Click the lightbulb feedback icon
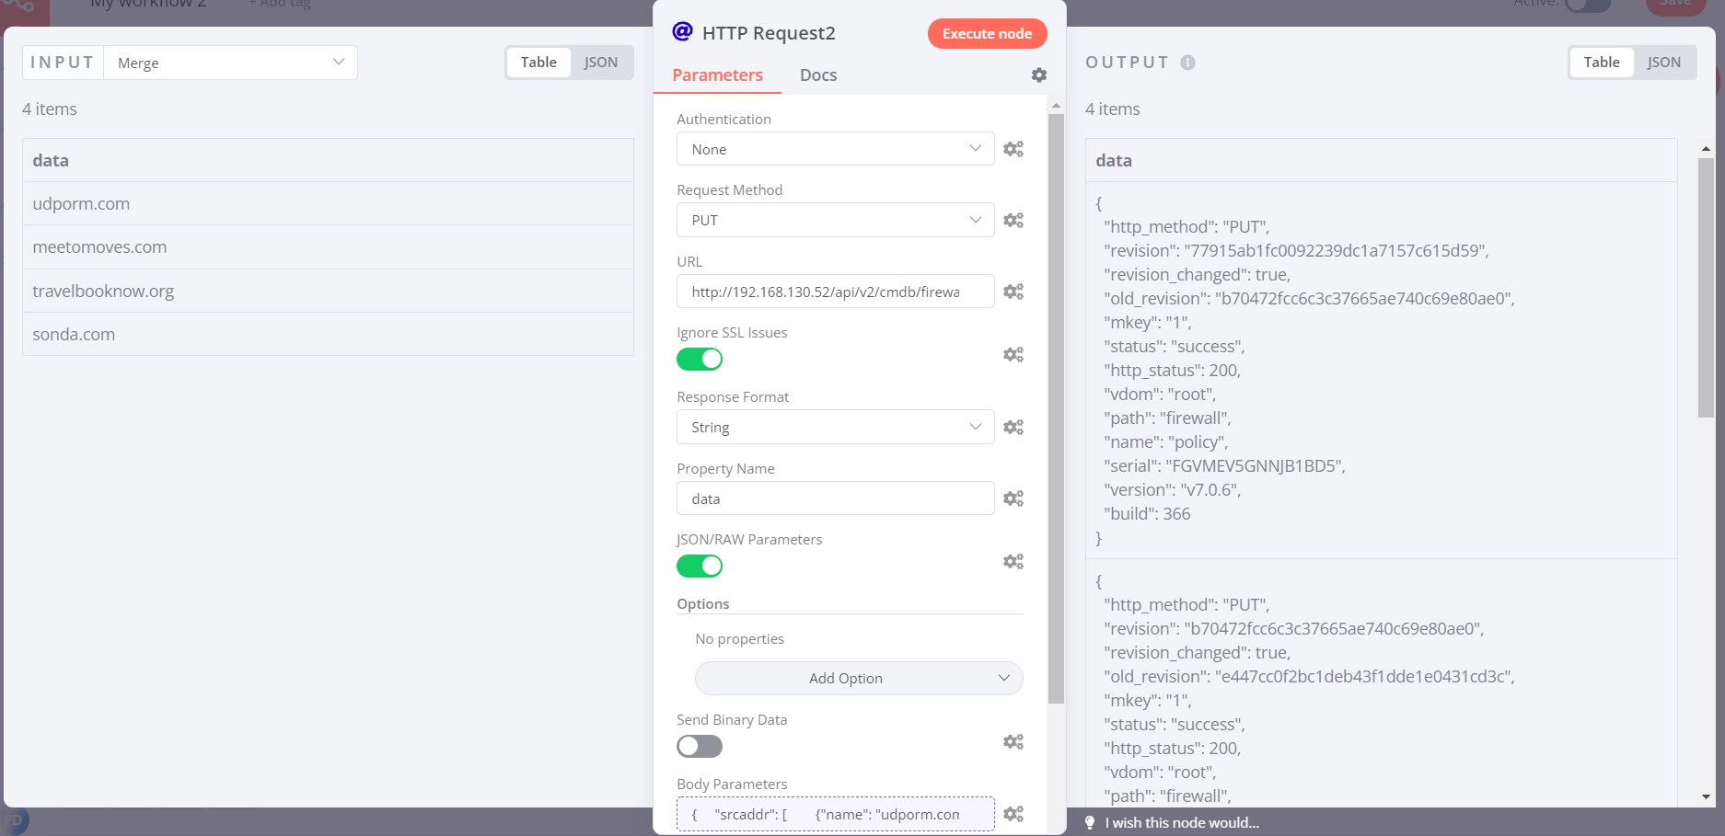This screenshot has width=1725, height=836. pos(1090,822)
